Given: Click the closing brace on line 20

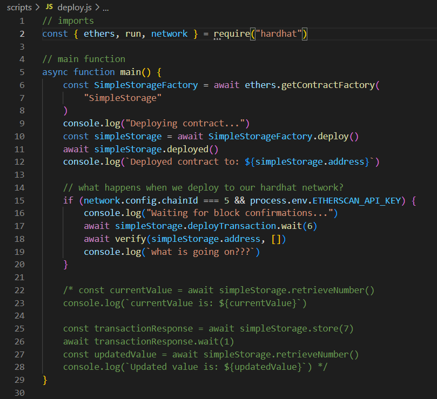Looking at the screenshot, I should point(65,265).
